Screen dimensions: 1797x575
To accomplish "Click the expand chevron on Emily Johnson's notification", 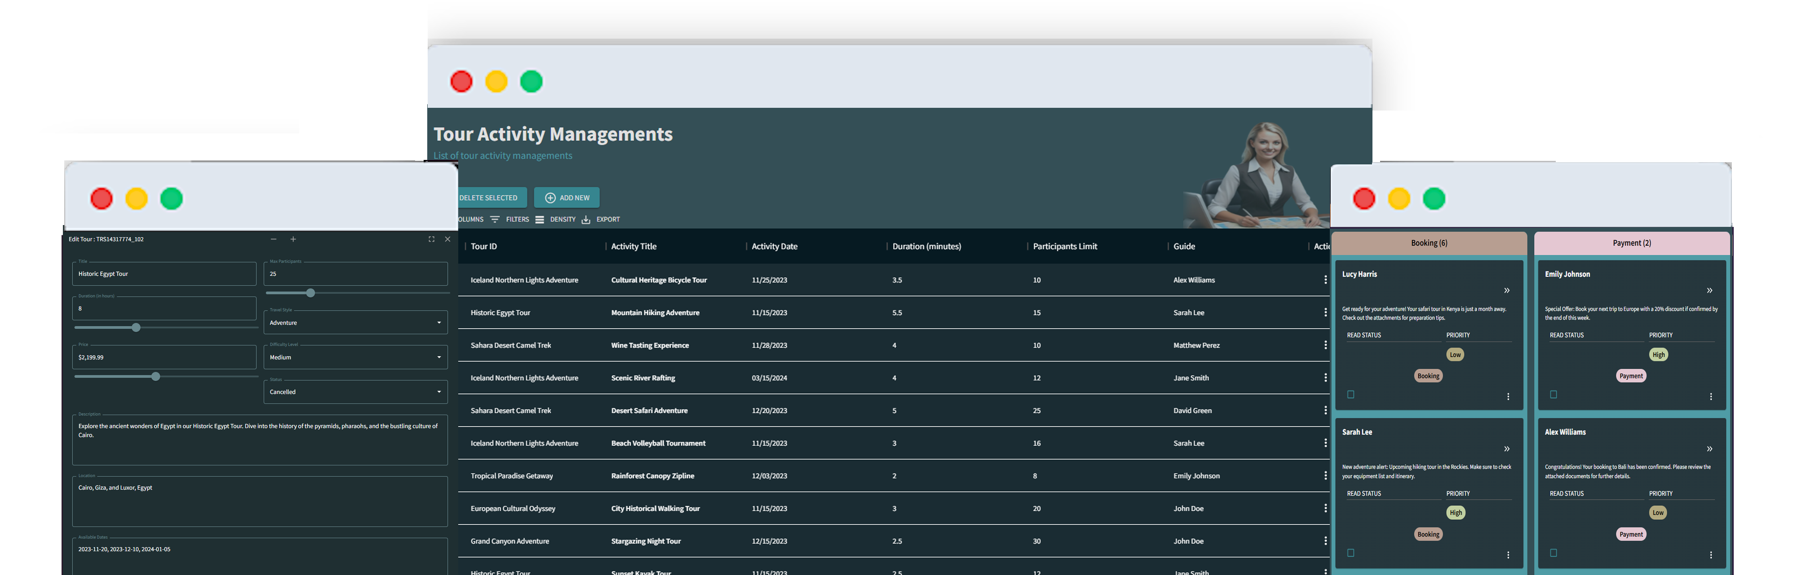I will coord(1710,290).
